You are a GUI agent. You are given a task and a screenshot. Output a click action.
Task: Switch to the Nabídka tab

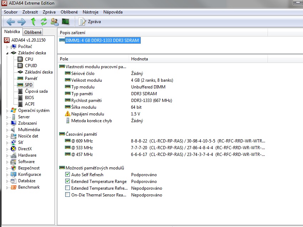(x=12, y=32)
